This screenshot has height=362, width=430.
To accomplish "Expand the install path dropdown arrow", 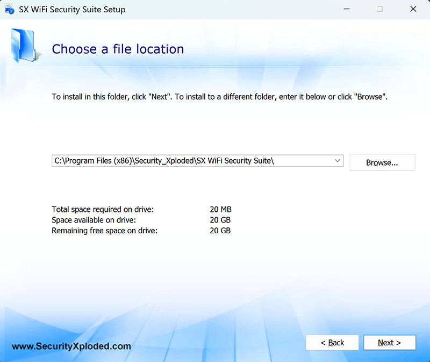I will point(338,161).
